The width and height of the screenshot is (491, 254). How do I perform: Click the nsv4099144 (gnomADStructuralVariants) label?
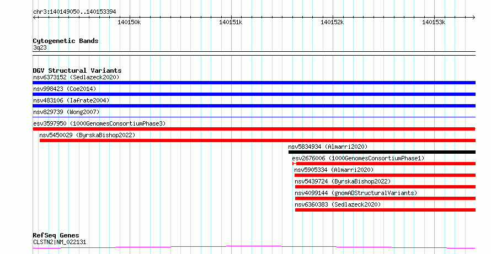(356, 193)
